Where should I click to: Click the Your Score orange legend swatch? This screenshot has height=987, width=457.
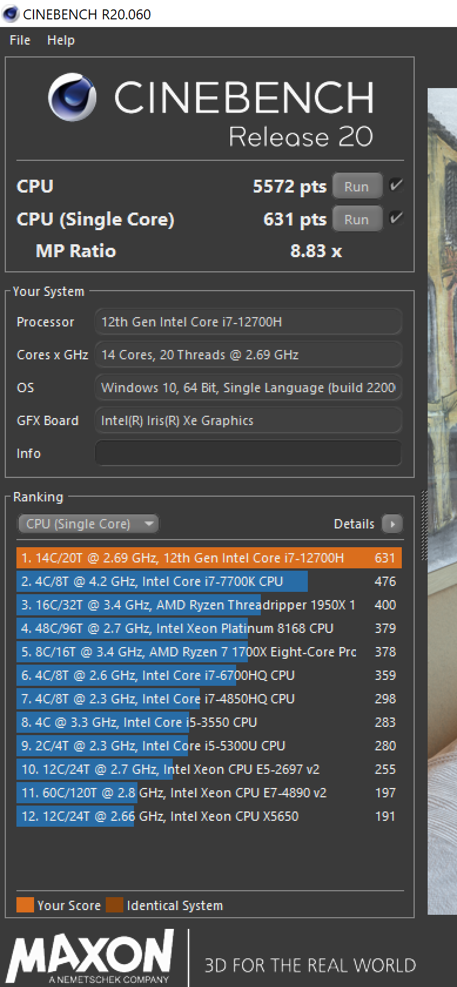(x=25, y=905)
